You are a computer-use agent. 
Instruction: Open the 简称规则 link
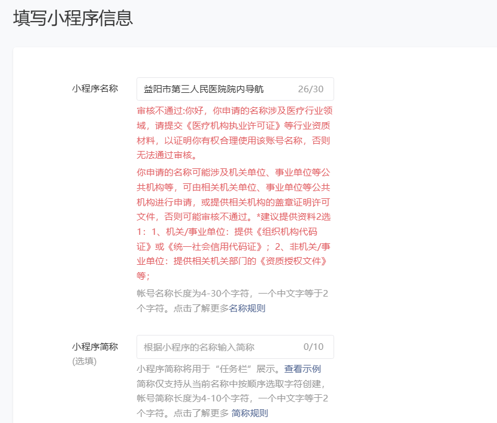(250, 413)
